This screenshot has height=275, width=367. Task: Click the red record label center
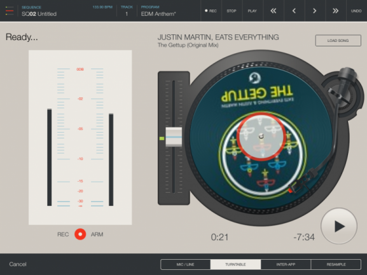261,137
